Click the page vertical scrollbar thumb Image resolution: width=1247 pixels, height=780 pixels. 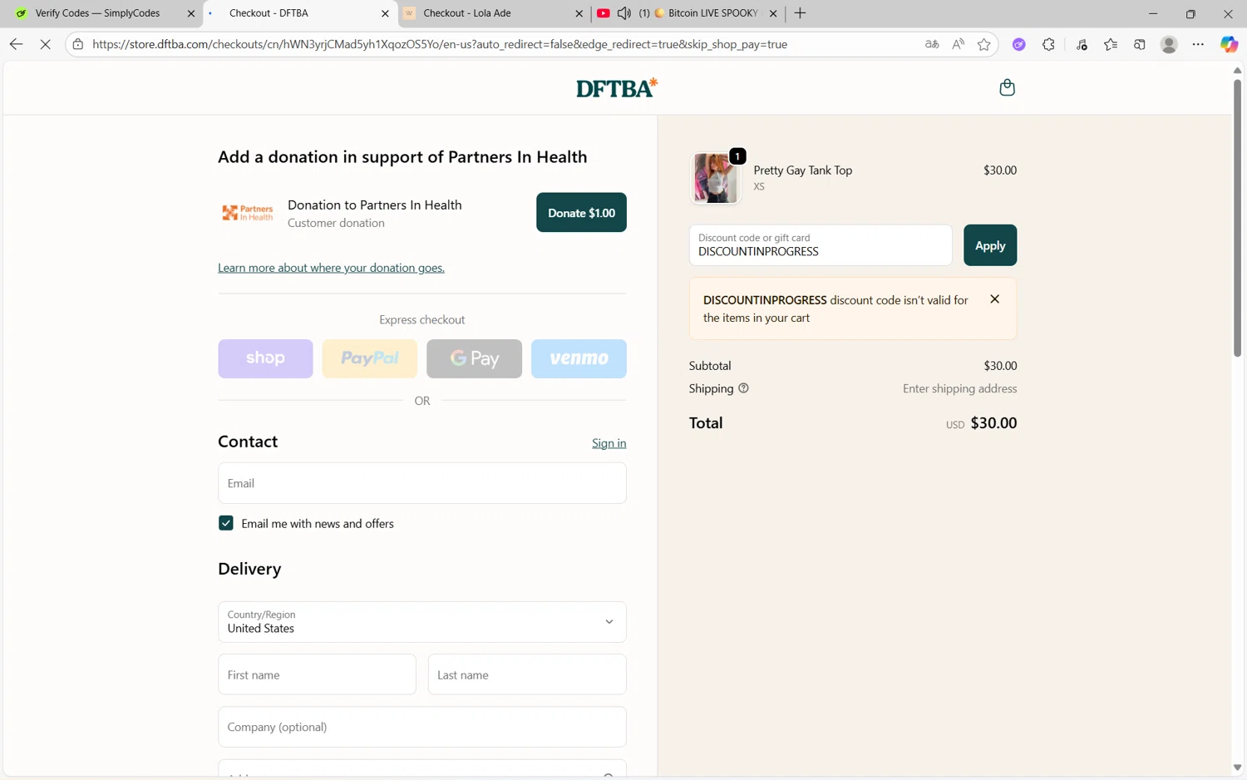(1237, 218)
